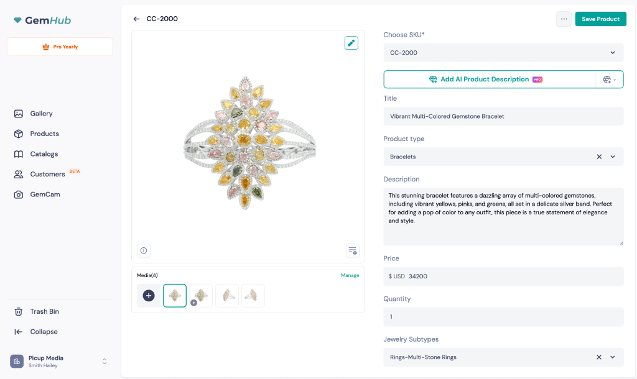Screen dimensions: 637x379
Task: Open the Manage link for media
Action: pos(350,275)
